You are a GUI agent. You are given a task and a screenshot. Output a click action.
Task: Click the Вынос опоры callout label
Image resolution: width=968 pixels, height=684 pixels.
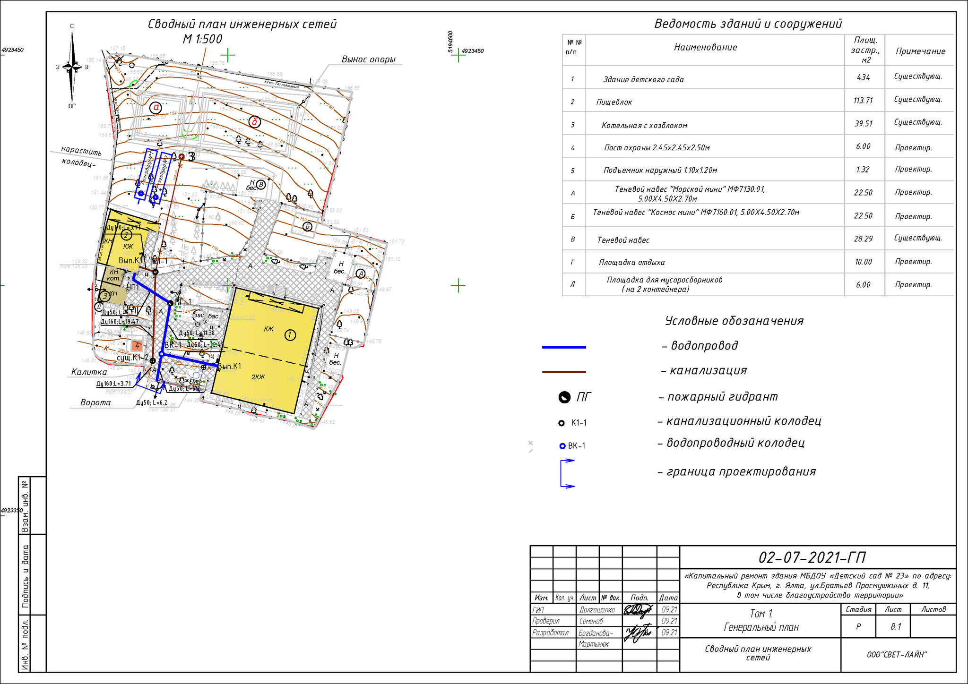pos(369,60)
